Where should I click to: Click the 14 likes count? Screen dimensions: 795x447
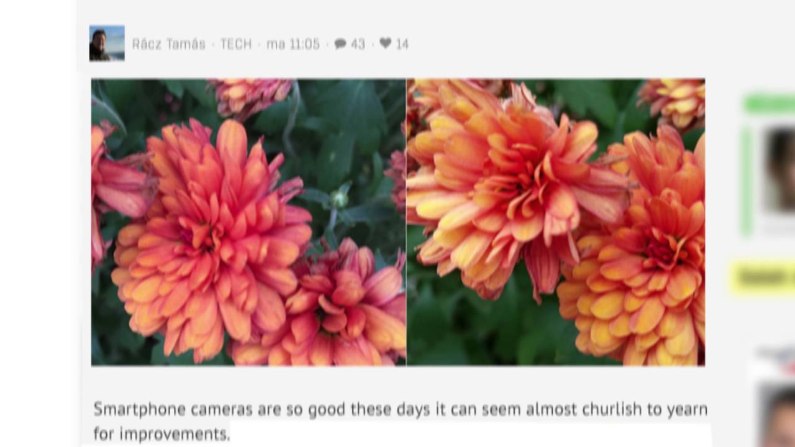click(402, 44)
